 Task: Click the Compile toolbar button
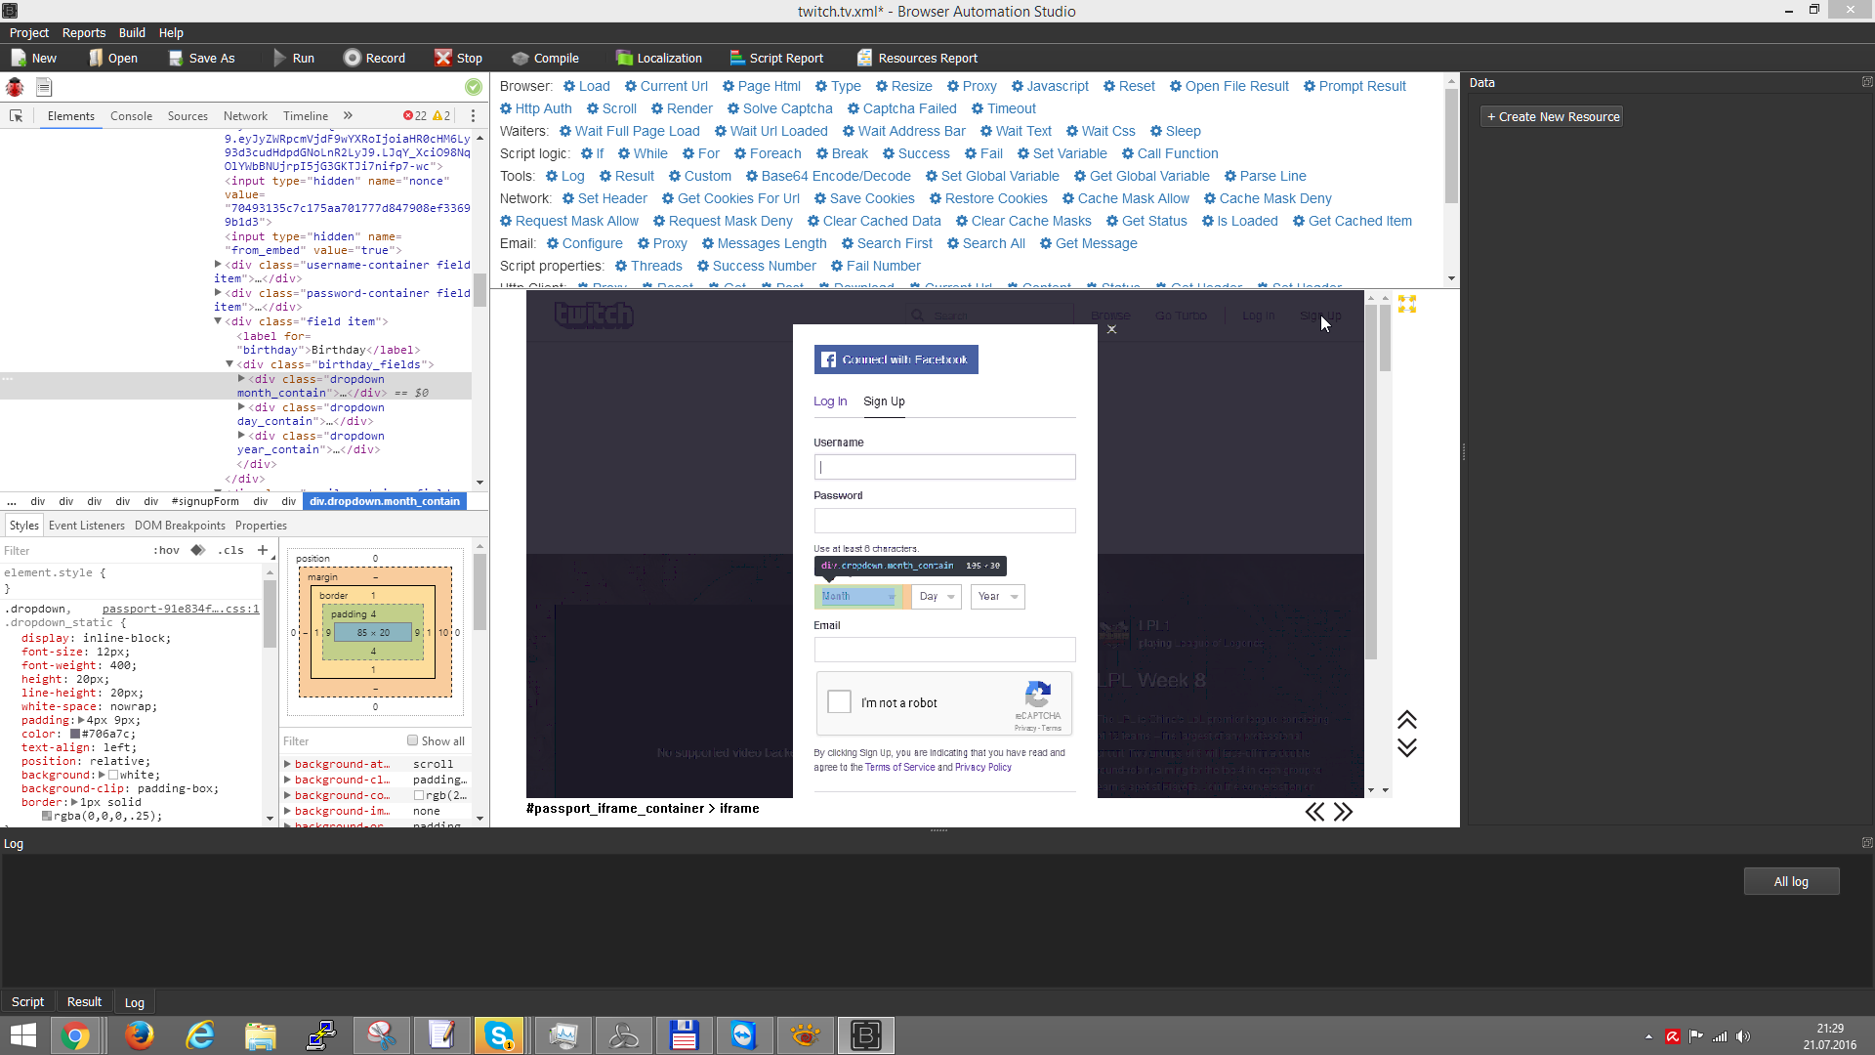pyautogui.click(x=545, y=58)
